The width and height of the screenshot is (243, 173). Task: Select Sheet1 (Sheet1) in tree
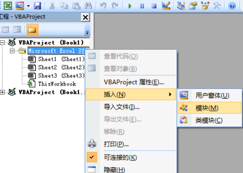tap(61, 59)
